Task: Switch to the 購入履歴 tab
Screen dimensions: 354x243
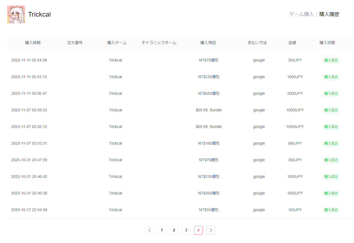Action: [329, 14]
